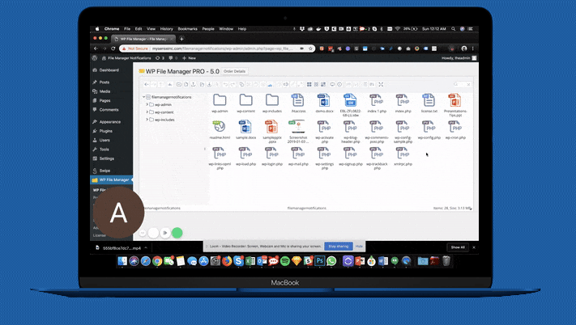Reload the page in Chrome

113,49
